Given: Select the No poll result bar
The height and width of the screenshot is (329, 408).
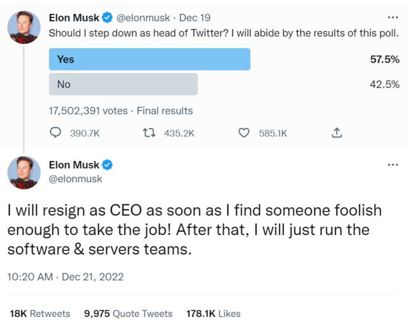Looking at the screenshot, I should (124, 84).
